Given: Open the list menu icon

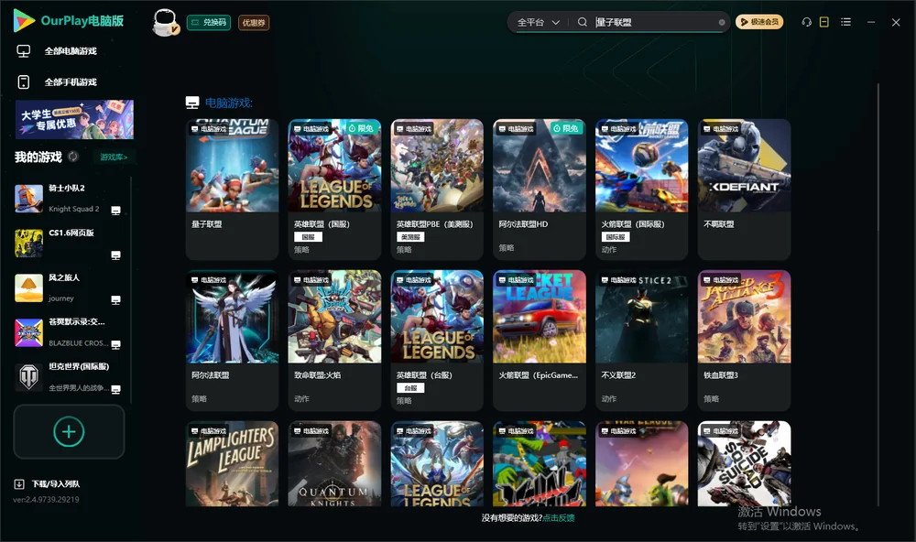Looking at the screenshot, I should click(x=845, y=22).
